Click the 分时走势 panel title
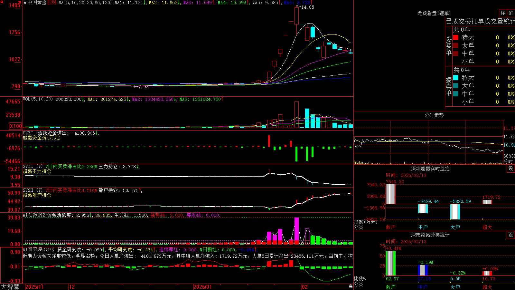Viewport: 515px width, 290px height. coord(434,115)
